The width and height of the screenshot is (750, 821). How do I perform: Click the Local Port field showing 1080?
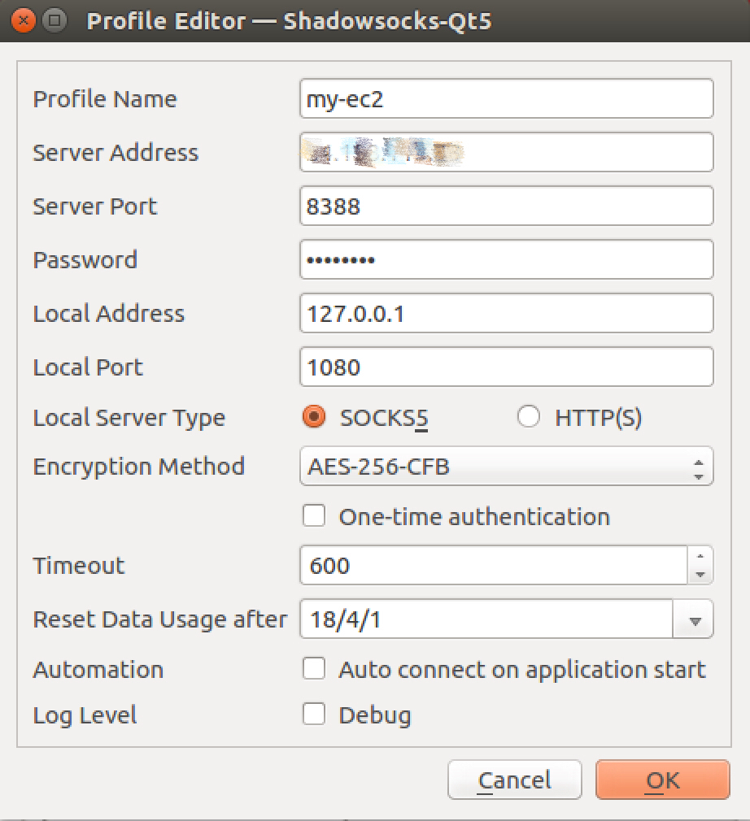pyautogui.click(x=506, y=367)
